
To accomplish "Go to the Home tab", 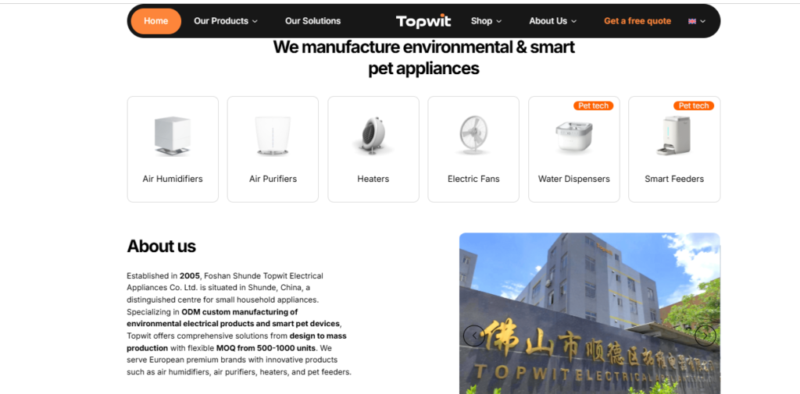I will point(156,21).
